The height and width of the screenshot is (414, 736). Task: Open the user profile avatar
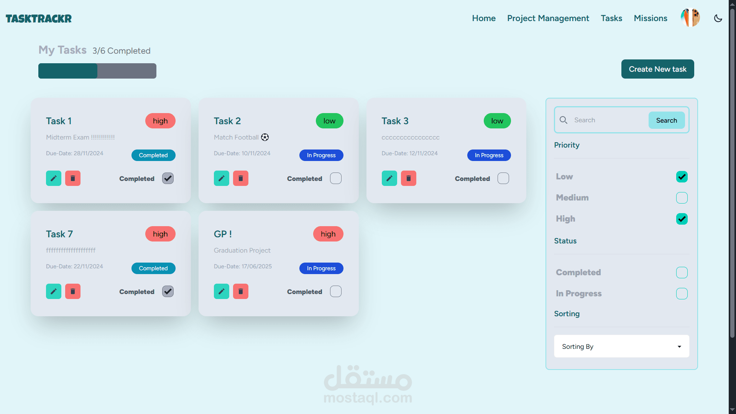tap(690, 18)
